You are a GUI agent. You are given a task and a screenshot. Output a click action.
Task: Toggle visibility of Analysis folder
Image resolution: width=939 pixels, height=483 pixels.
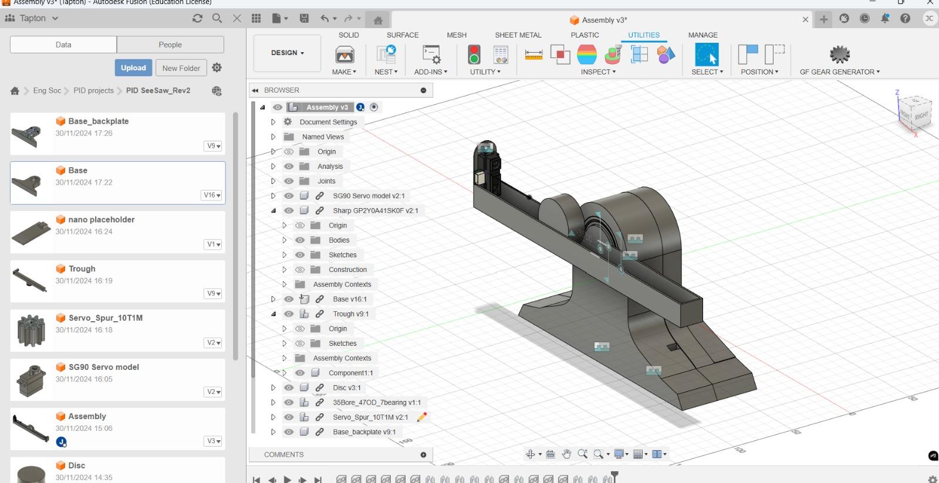point(289,166)
